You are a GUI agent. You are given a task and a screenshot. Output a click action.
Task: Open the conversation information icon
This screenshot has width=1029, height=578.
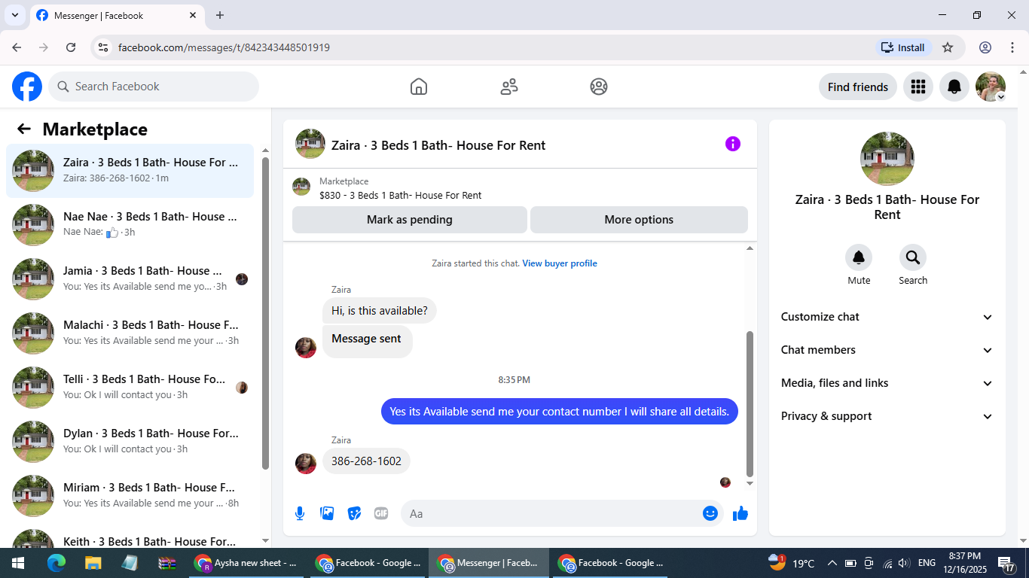tap(733, 144)
